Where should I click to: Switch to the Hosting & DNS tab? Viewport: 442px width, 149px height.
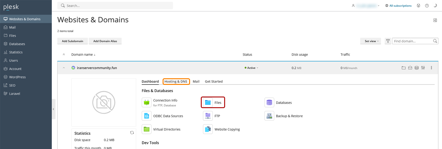[x=176, y=81]
